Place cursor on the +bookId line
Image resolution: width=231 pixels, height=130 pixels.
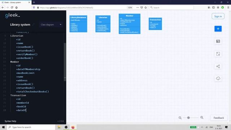coord(21,107)
